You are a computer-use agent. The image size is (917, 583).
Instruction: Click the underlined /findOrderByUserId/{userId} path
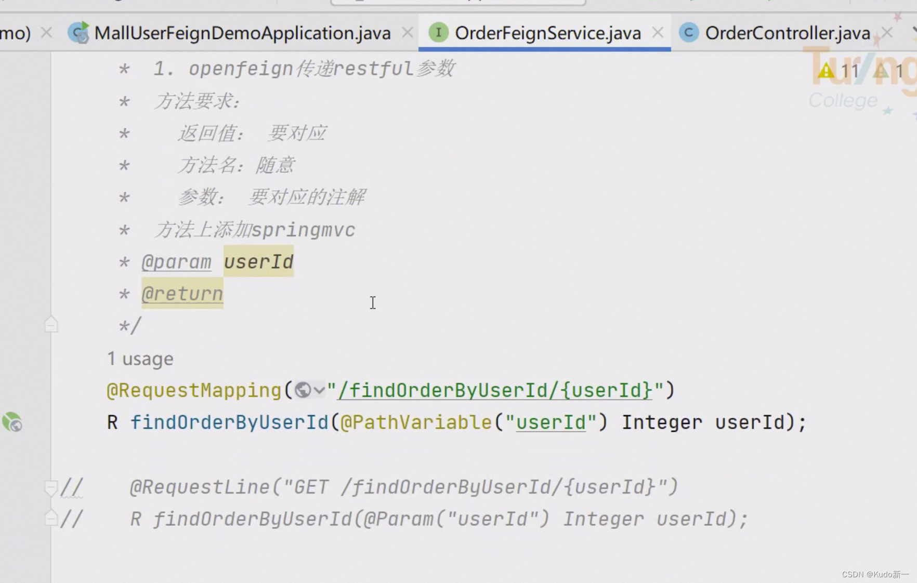coord(494,390)
